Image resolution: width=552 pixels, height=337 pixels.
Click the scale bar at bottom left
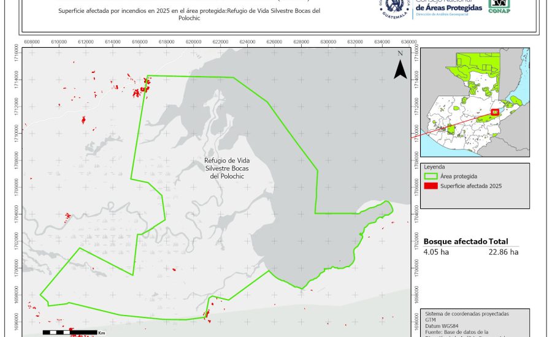click(x=71, y=332)
